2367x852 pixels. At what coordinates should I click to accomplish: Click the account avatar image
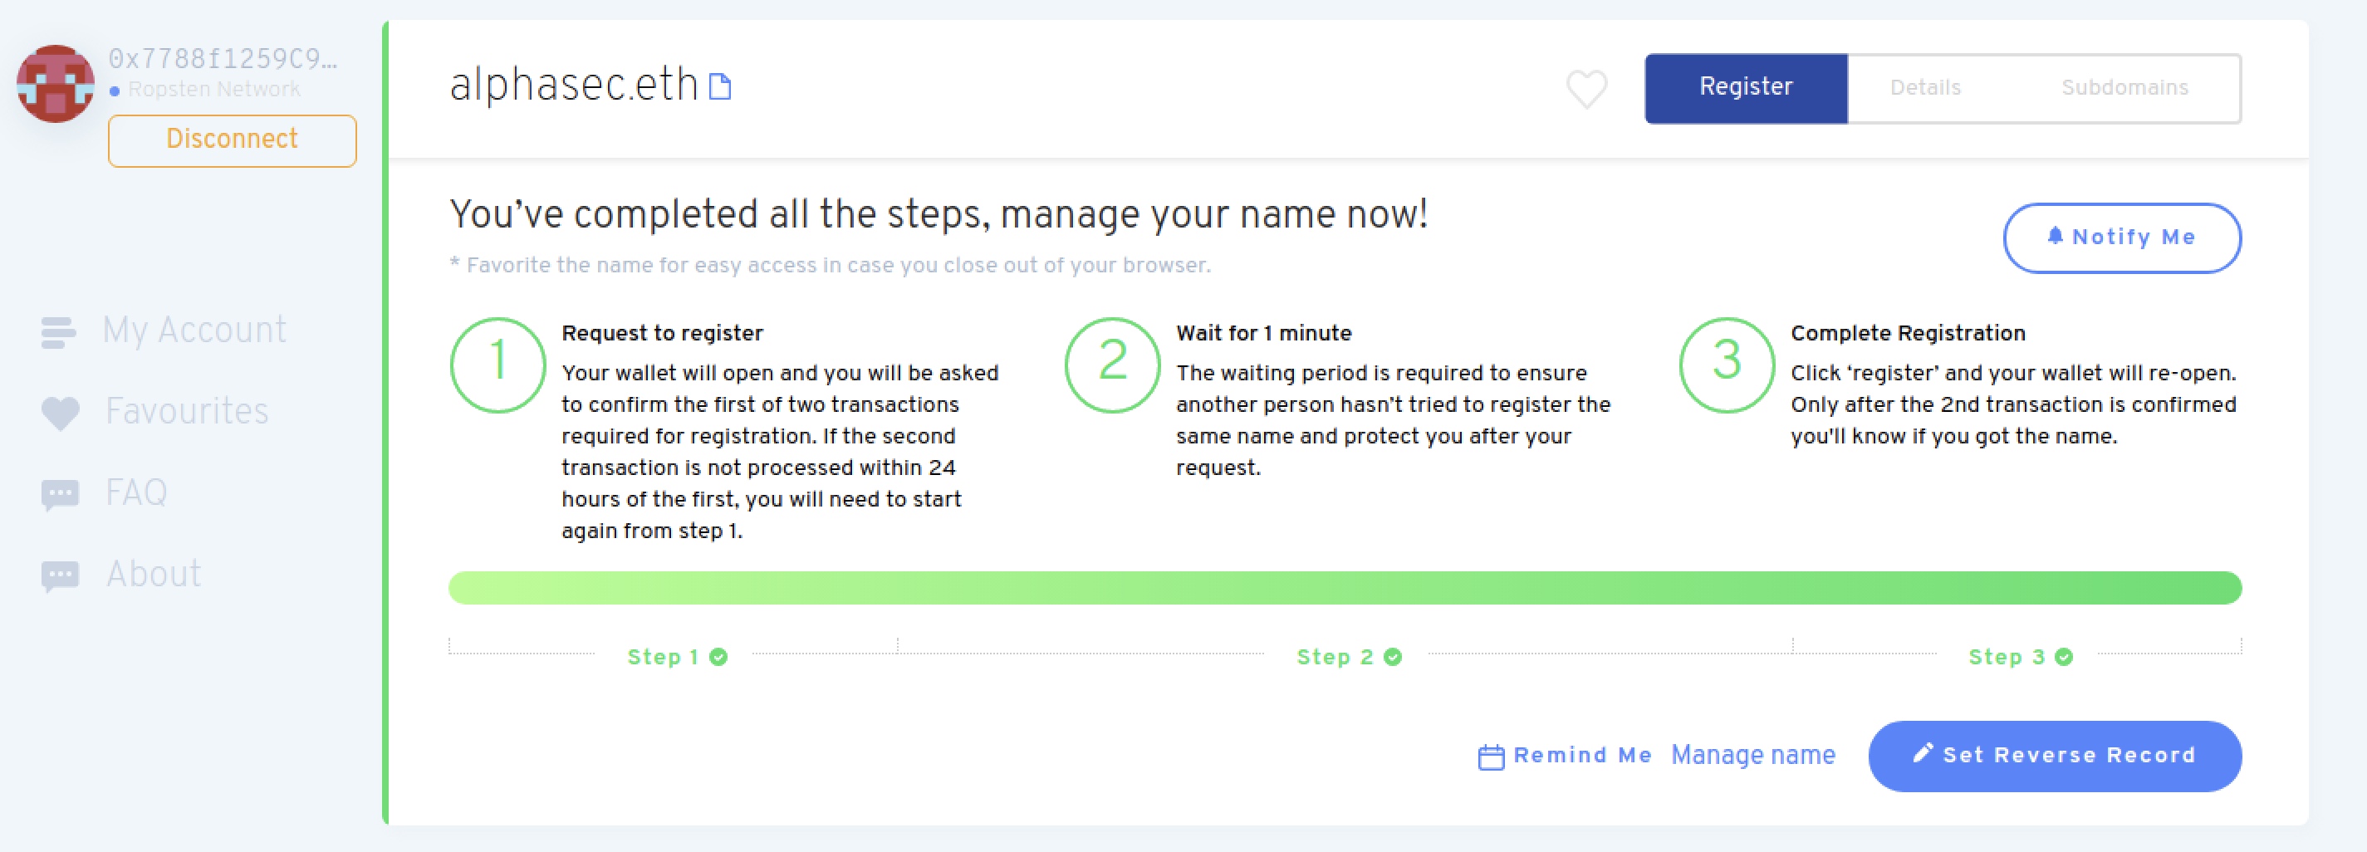55,84
